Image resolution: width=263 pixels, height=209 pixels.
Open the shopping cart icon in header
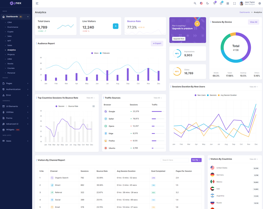click(214, 3)
